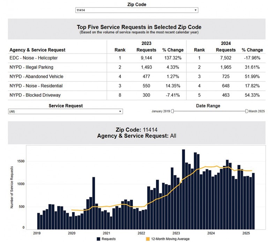Viewport: 268px width, 242px height.
Task: Click the Date Range heading label
Action: pos(207,106)
